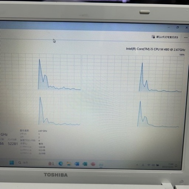Toggle the IME input mode 'A' indicator

click(x=143, y=165)
